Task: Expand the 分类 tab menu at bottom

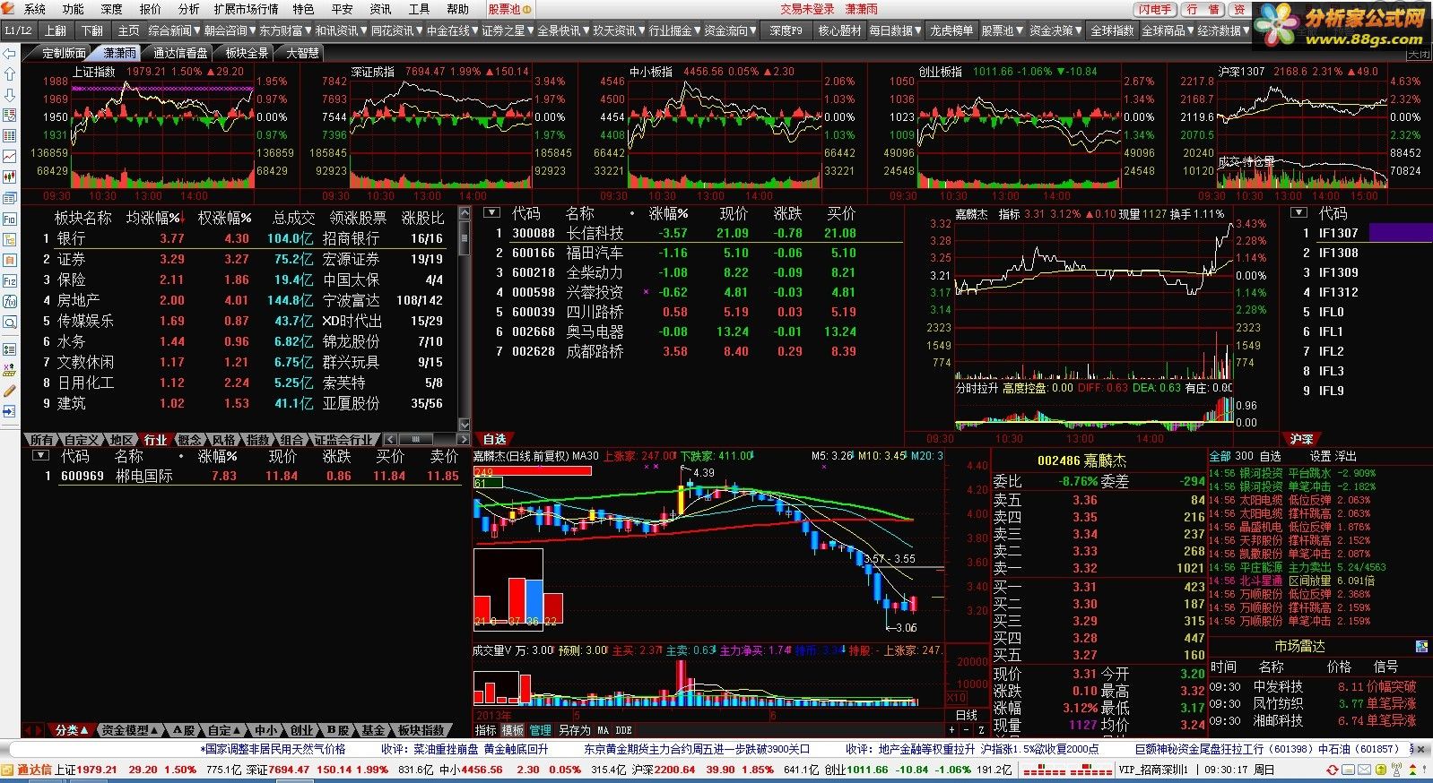Action: (x=70, y=730)
